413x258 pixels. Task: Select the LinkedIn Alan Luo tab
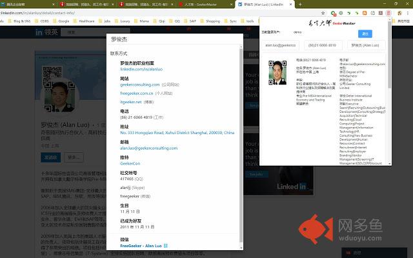point(263,5)
